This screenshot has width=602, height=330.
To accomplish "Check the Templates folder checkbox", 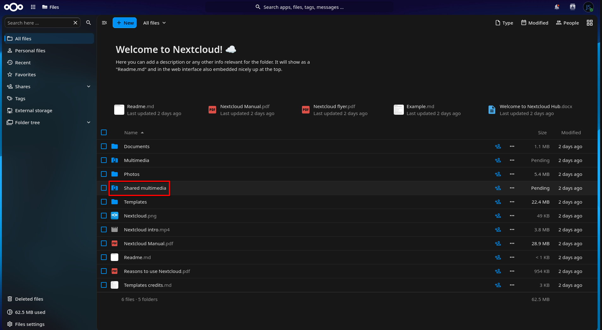I will pyautogui.click(x=104, y=202).
